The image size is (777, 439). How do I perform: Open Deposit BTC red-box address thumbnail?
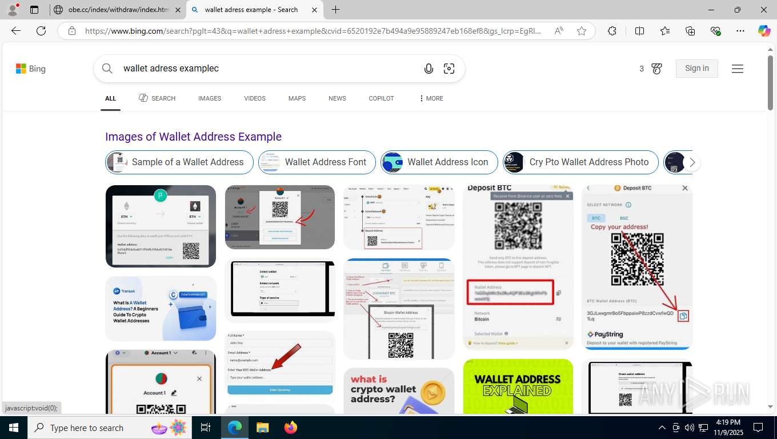coord(518,267)
